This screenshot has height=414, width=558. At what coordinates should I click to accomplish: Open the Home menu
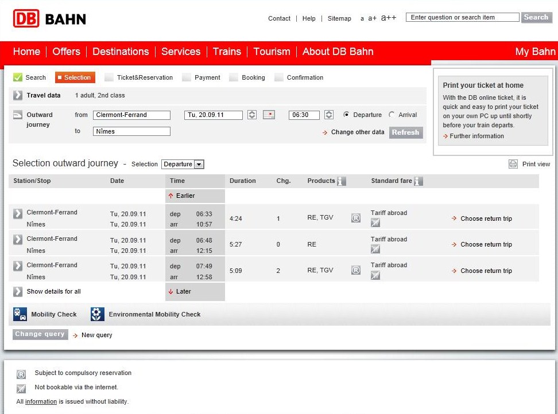(26, 52)
